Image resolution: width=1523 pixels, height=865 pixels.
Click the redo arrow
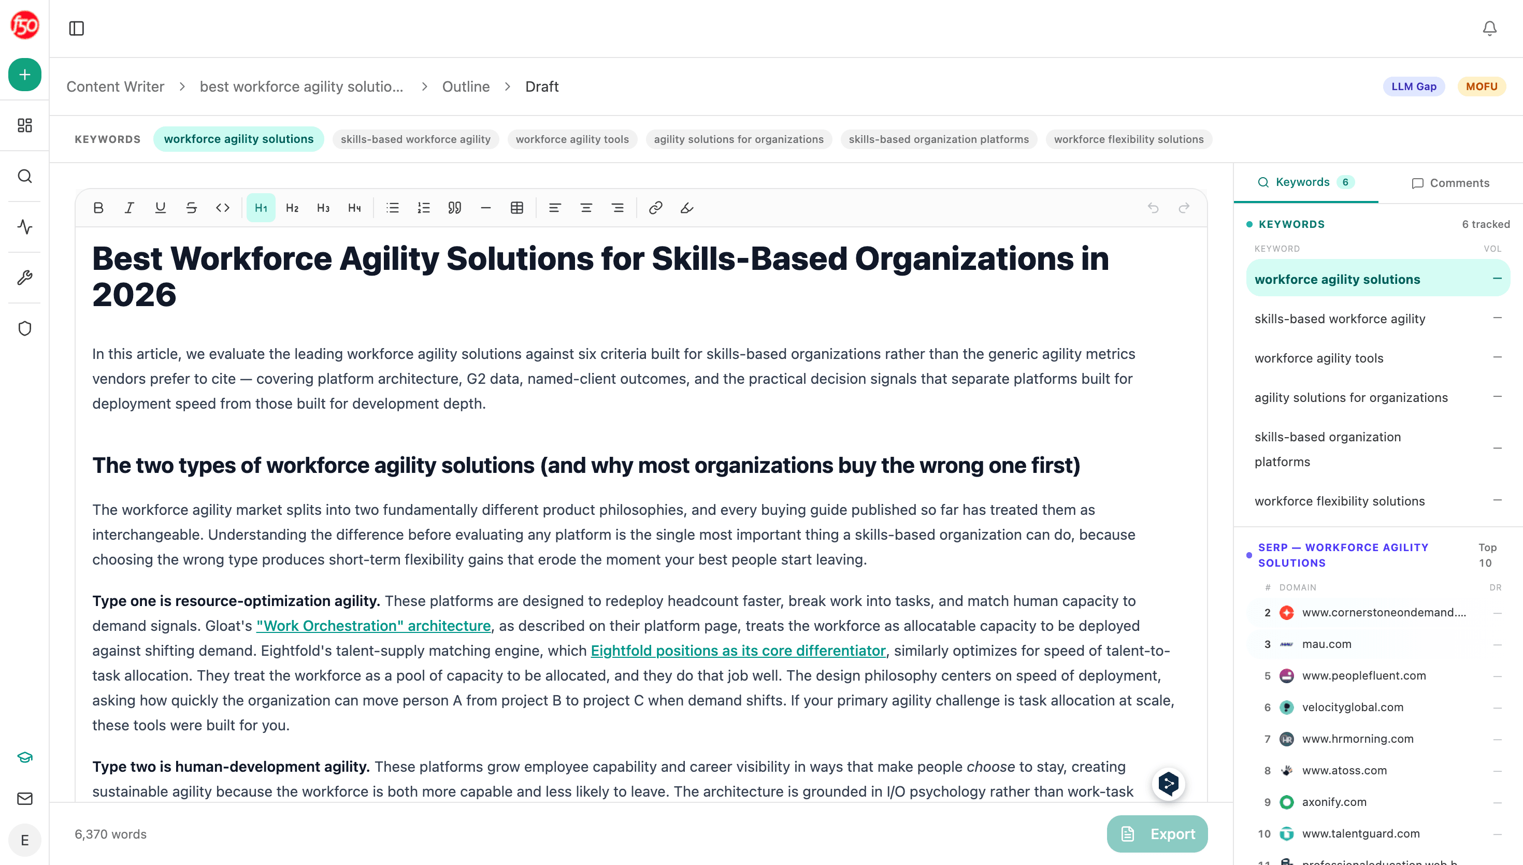[1184, 208]
